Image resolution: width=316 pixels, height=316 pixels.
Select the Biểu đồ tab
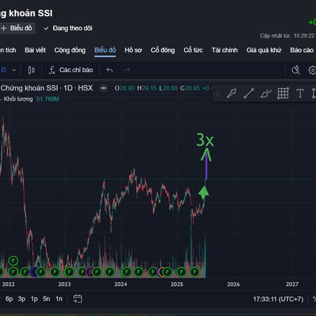pyautogui.click(x=105, y=50)
